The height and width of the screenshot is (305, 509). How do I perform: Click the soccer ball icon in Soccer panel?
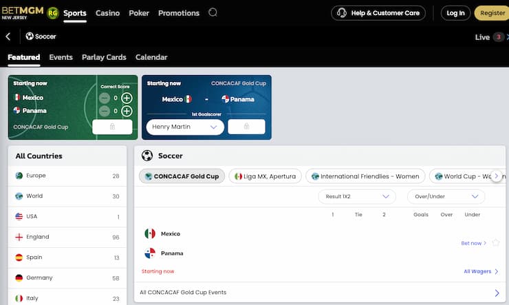pos(147,156)
